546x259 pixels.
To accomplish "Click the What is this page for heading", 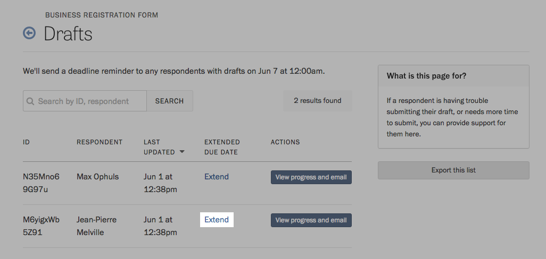I will 426,76.
